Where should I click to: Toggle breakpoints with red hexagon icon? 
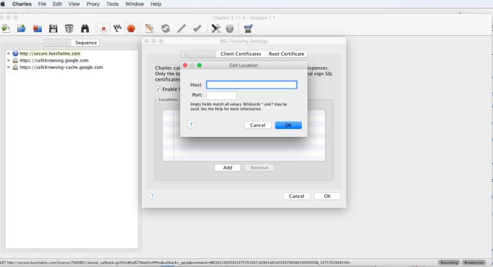(131, 28)
